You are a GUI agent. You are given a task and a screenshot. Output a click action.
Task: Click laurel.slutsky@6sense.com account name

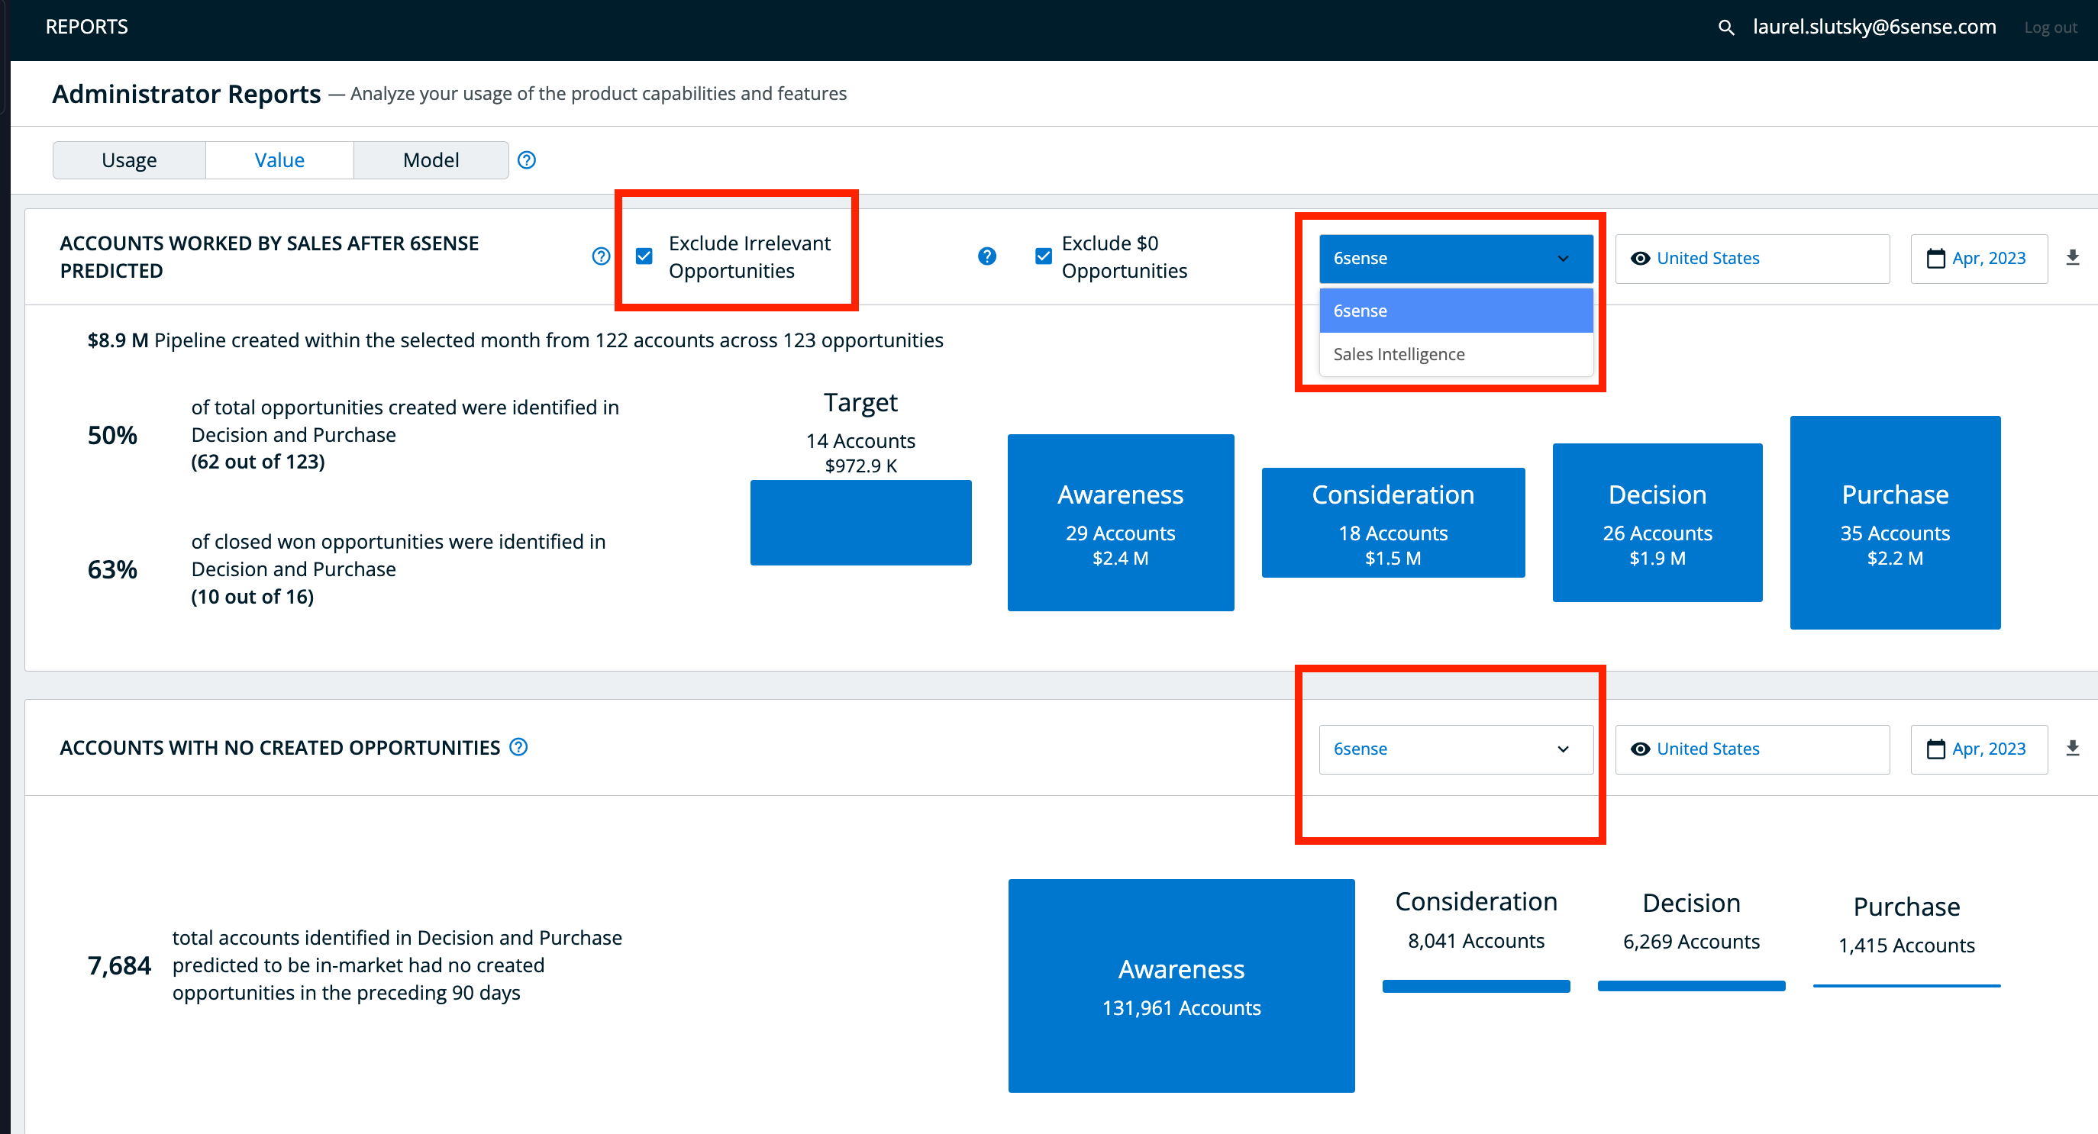[1874, 27]
